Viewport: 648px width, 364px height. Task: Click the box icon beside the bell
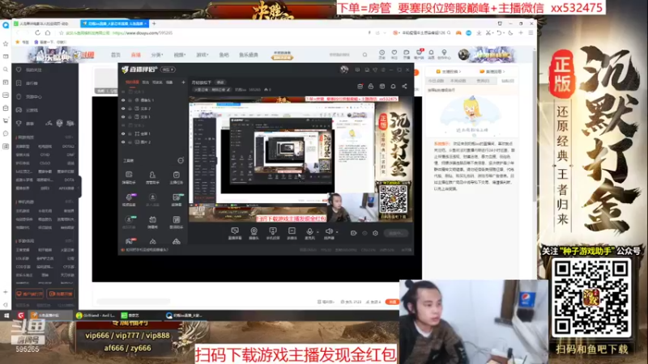[382, 87]
